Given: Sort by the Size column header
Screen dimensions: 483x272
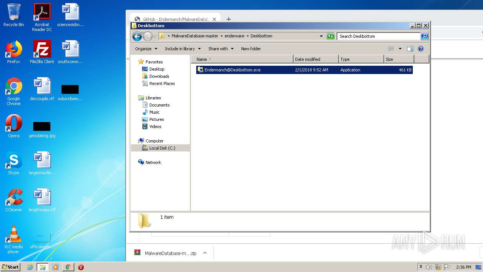Looking at the screenshot, I should tap(399, 59).
